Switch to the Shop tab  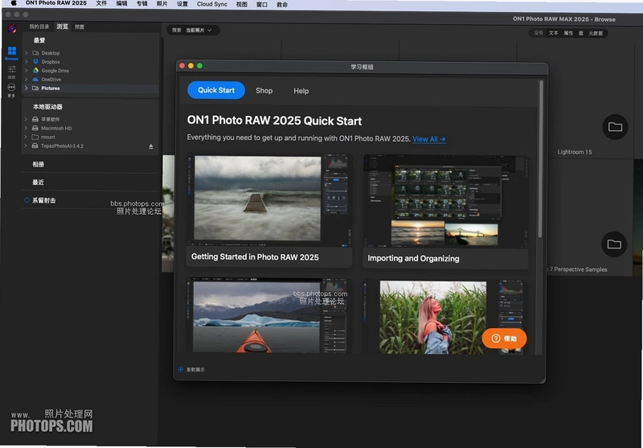pyautogui.click(x=264, y=91)
